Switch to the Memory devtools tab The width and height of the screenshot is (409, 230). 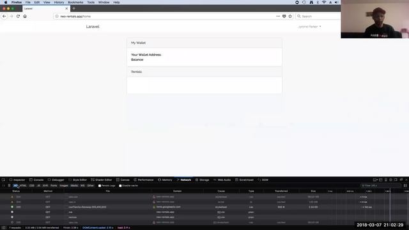tap(165, 180)
